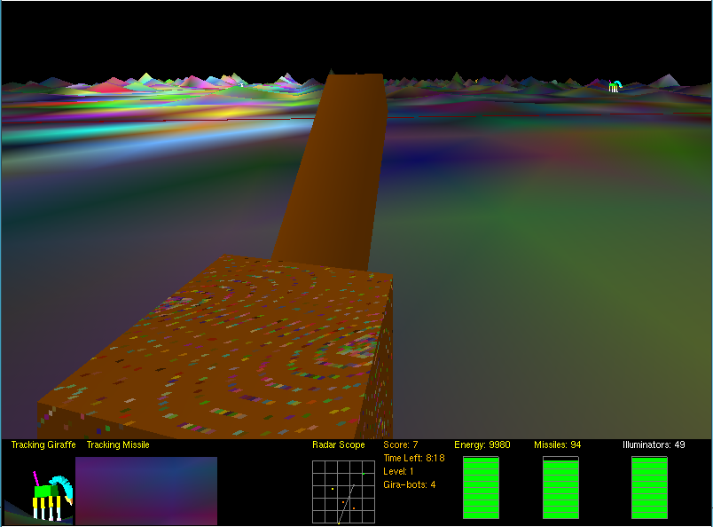This screenshot has width=713, height=527.
Task: Click the yellow dot on the radar scope
Action: point(333,489)
